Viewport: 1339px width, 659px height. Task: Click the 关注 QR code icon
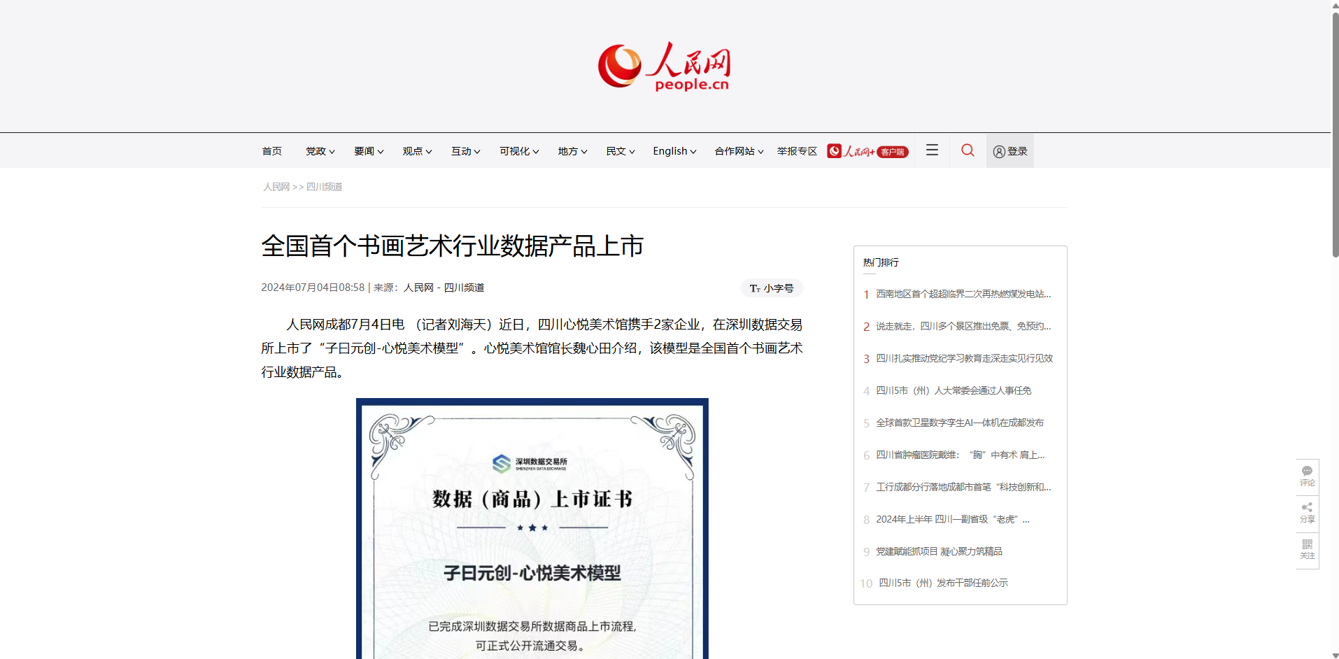point(1307,548)
